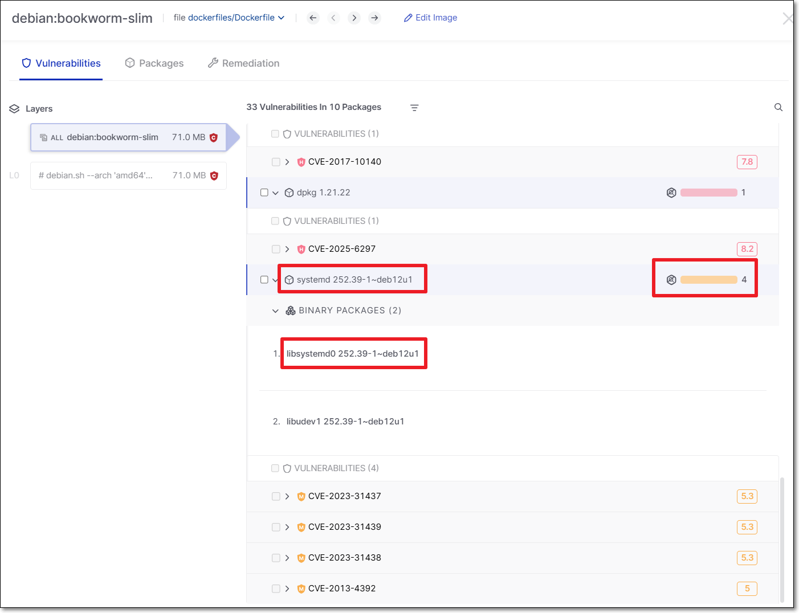Check the dpkg 1.21.22 package checkbox
Image resolution: width=799 pixels, height=613 pixels.
(x=264, y=193)
